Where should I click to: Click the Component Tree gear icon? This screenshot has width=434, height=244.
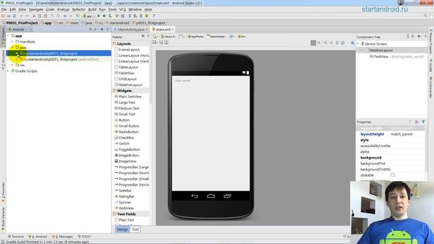point(419,37)
